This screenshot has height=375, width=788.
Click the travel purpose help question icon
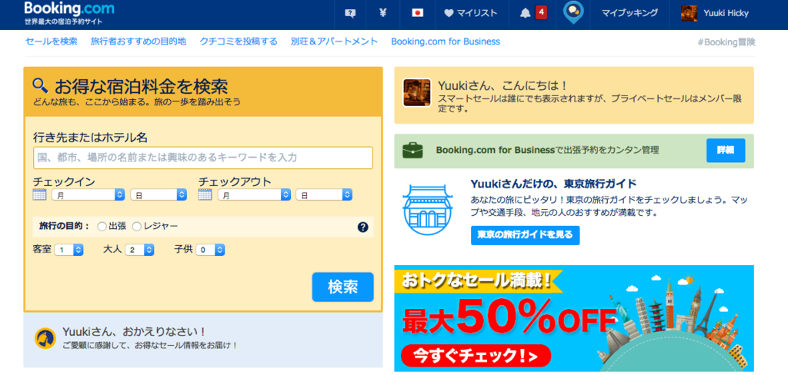click(363, 227)
